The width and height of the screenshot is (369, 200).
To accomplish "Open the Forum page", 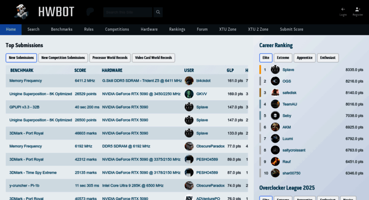I will pyautogui.click(x=202, y=29).
